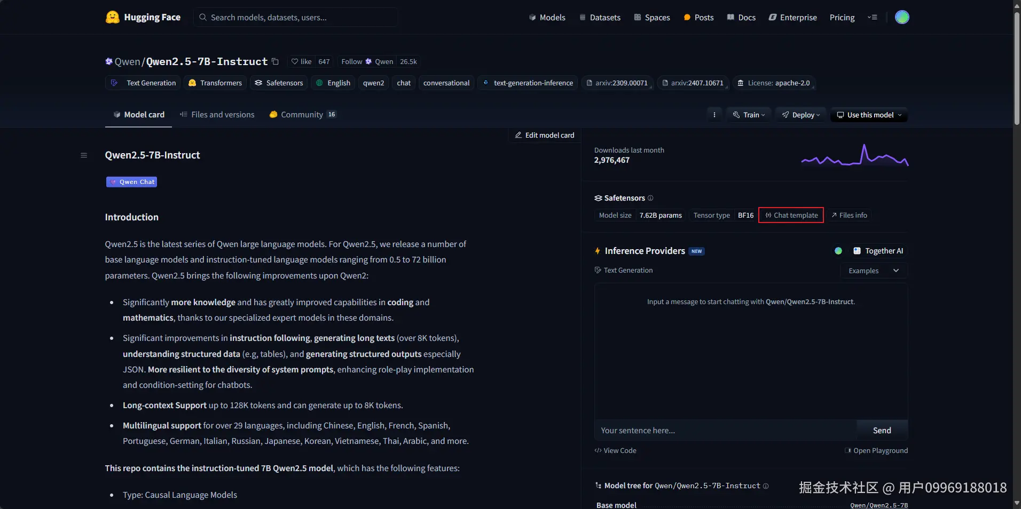The height and width of the screenshot is (509, 1021).
Task: Go to Posts in the navigation
Action: pos(698,17)
